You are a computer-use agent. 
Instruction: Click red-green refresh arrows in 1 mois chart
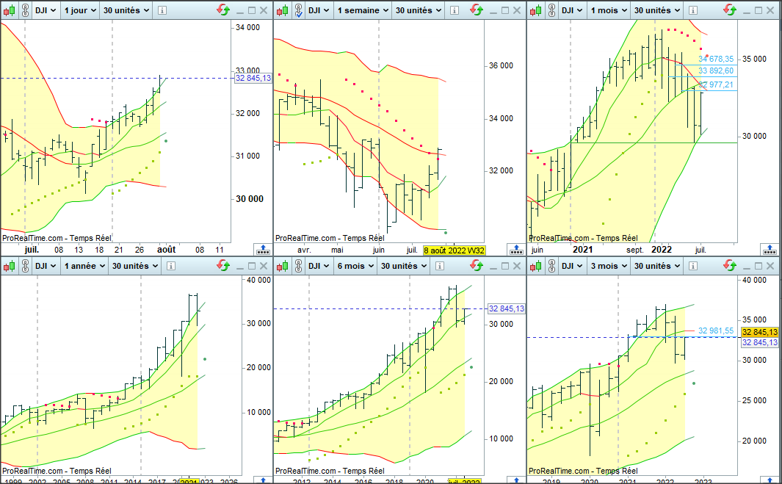click(x=730, y=10)
